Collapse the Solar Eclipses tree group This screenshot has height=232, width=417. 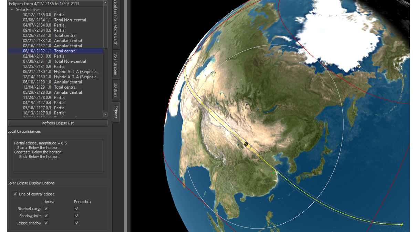[12, 10]
